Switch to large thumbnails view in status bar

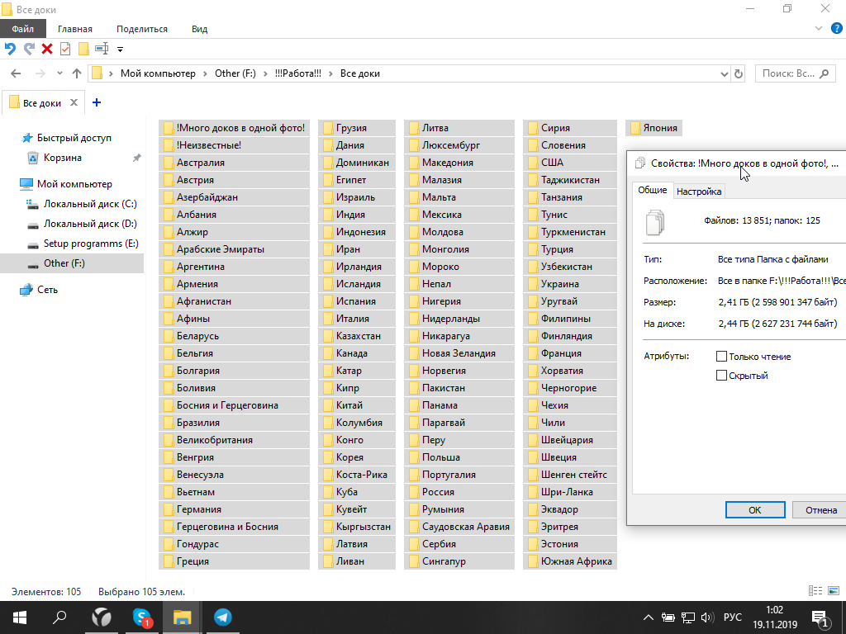click(833, 591)
